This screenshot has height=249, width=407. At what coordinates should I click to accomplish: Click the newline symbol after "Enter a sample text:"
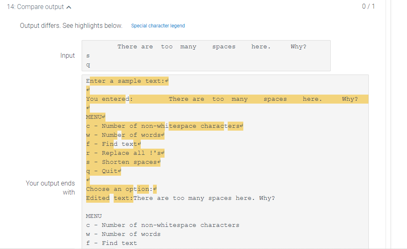[166, 81]
